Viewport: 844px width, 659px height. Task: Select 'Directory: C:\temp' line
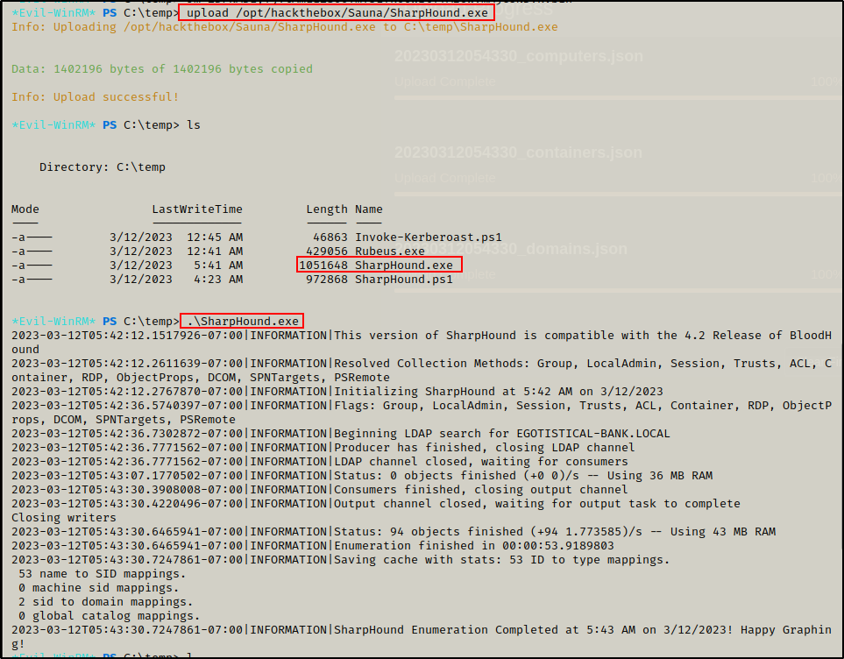103,167
